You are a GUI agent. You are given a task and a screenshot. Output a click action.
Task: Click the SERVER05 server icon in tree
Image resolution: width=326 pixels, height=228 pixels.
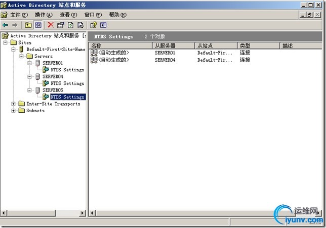(x=37, y=90)
